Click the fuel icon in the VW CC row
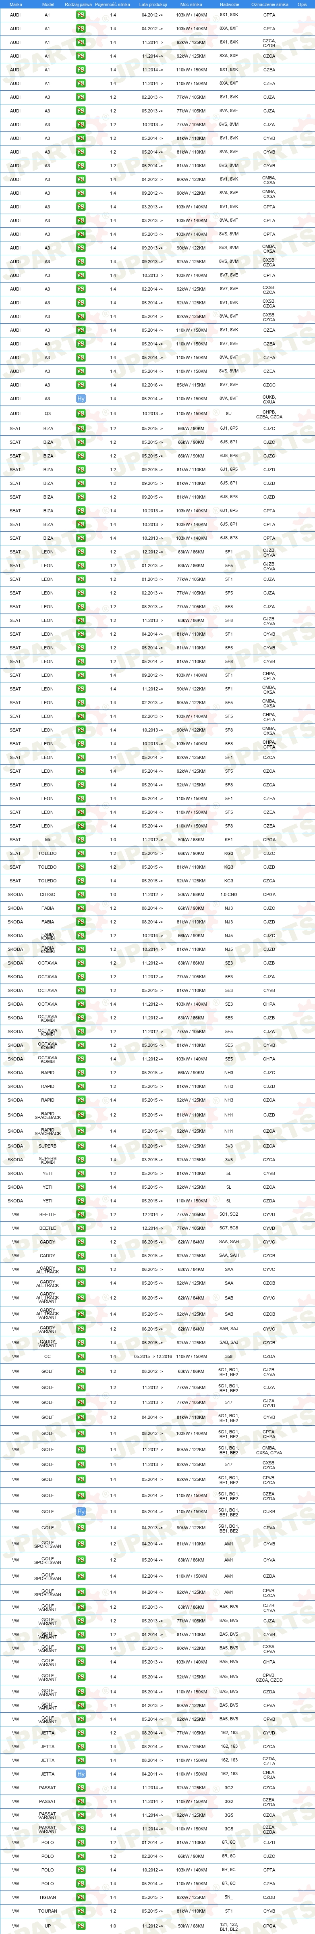Image resolution: width=315 pixels, height=1934 pixels. pos(81,1356)
